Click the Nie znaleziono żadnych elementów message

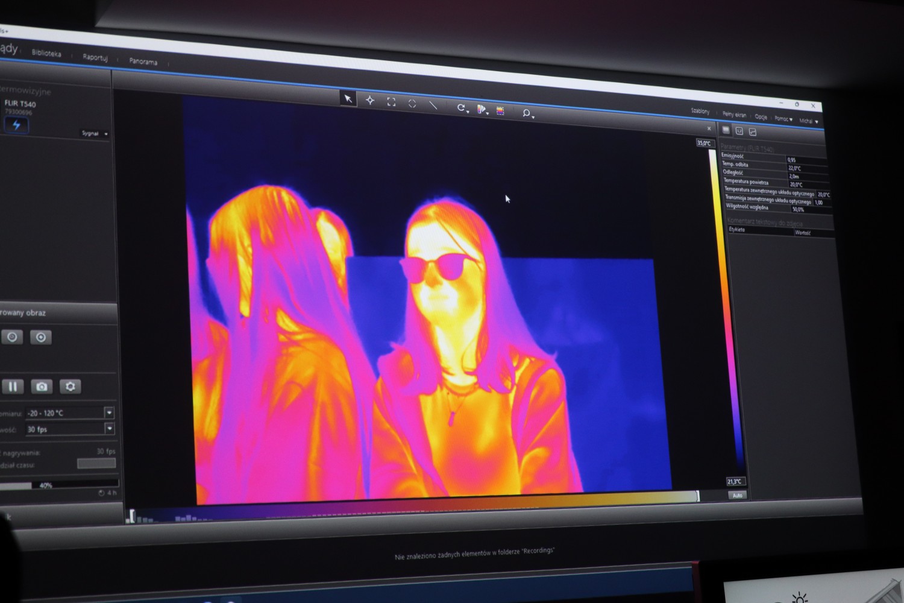click(x=475, y=554)
